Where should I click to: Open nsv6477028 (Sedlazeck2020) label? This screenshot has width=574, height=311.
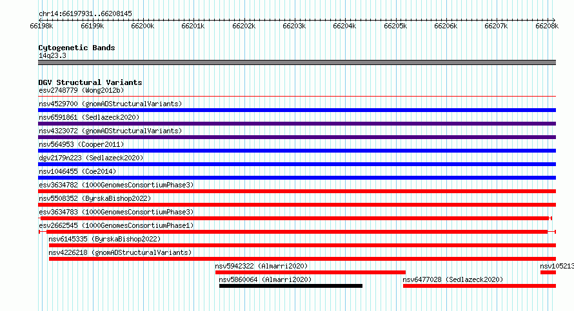pyautogui.click(x=453, y=279)
